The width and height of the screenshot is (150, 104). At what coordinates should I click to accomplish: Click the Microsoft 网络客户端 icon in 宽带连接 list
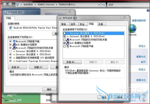[68, 46]
